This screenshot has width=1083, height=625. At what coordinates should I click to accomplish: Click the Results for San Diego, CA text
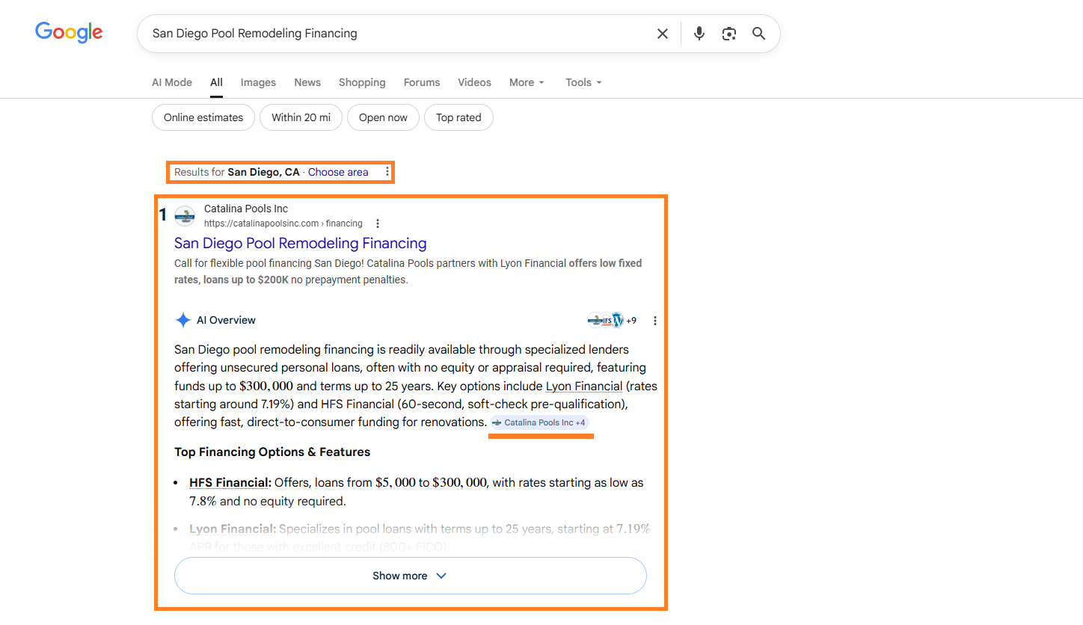237,172
